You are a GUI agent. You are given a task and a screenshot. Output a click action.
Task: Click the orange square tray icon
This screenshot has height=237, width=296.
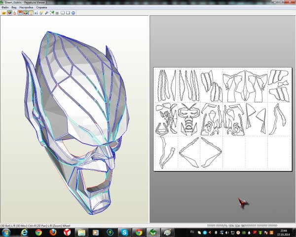271,233
